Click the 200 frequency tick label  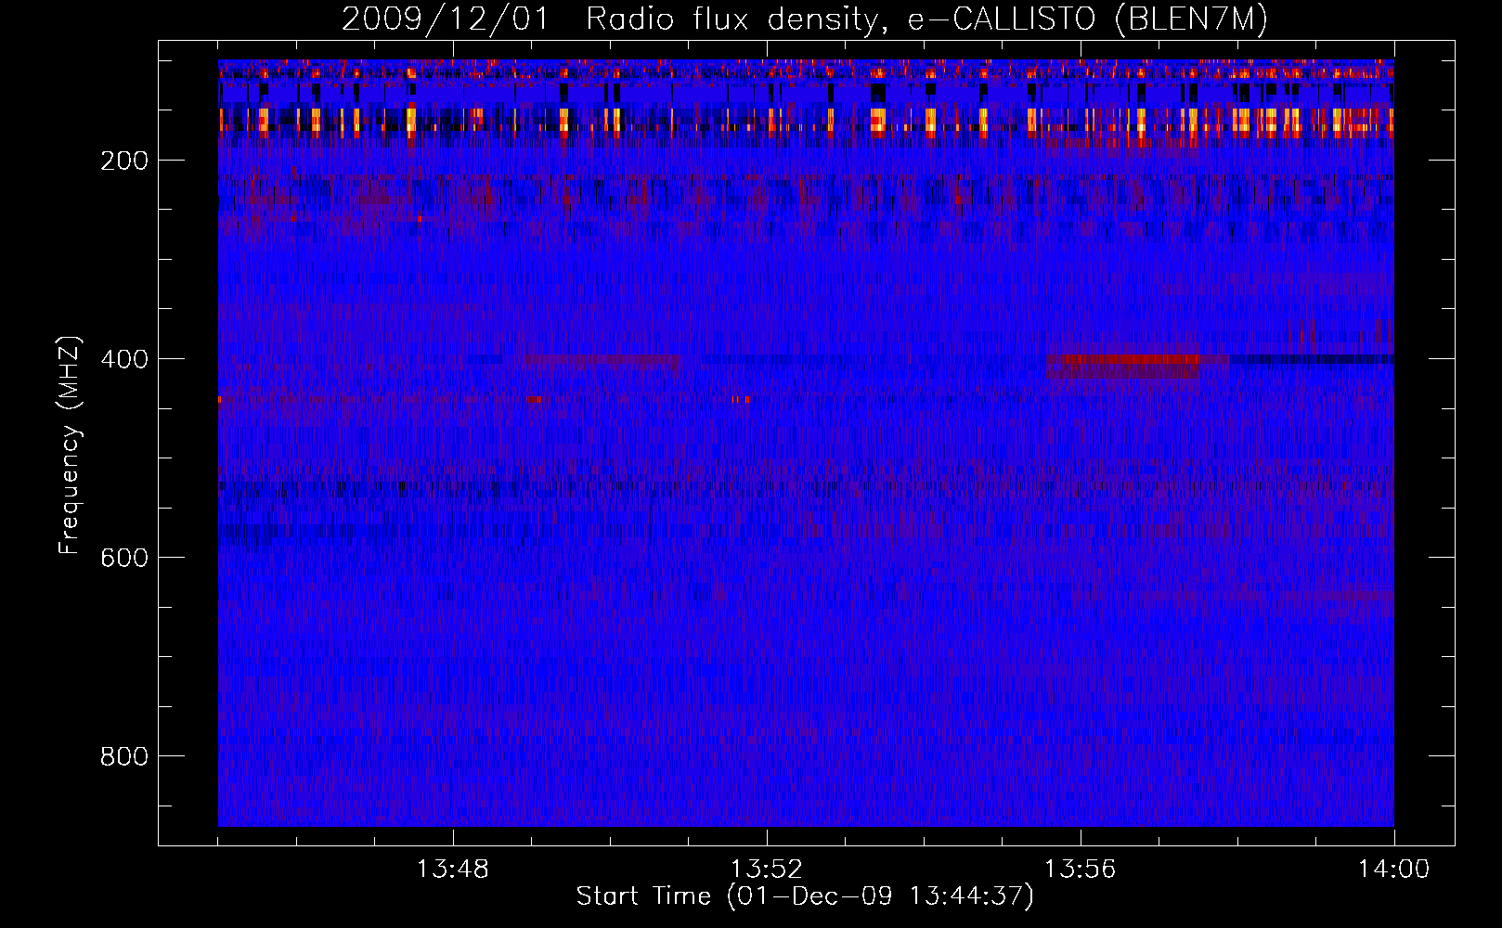tap(124, 161)
